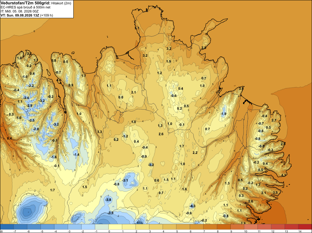Viewport: 312px width, 233px height.
Task: Click the IT: Mið. 05.08.2026 00Z line
Action: (x=19, y=11)
